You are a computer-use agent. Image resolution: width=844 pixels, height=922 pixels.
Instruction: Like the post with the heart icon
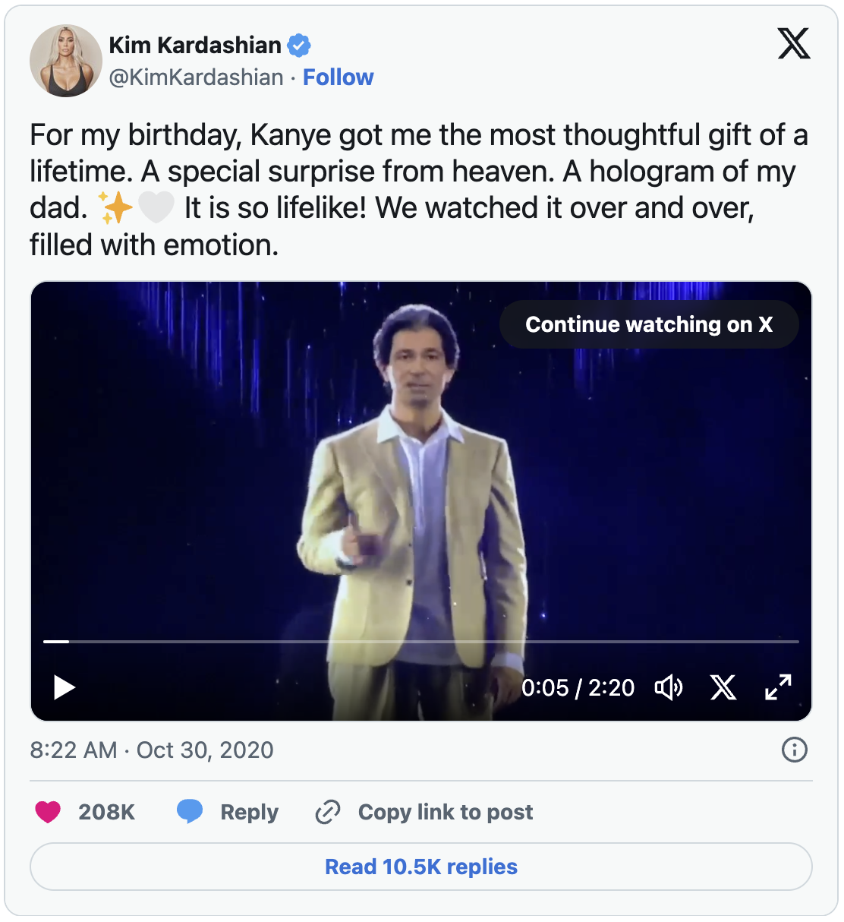[x=48, y=812]
